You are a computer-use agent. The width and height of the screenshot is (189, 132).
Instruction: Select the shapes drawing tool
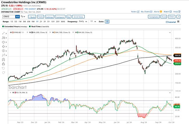[3, 42]
